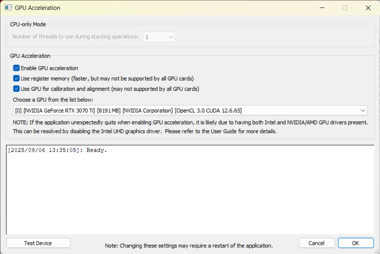
Task: Click the app icon in the title bar
Action: (x=8, y=8)
